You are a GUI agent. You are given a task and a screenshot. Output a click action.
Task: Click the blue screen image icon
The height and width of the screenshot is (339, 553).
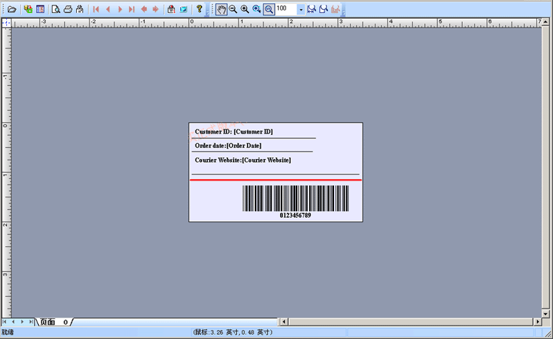[x=184, y=9]
